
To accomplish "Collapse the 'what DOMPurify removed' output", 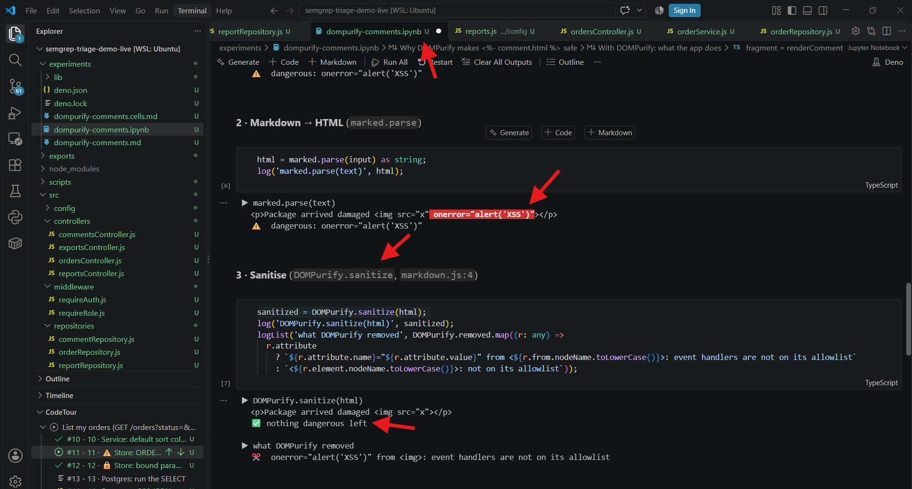I will 245,446.
